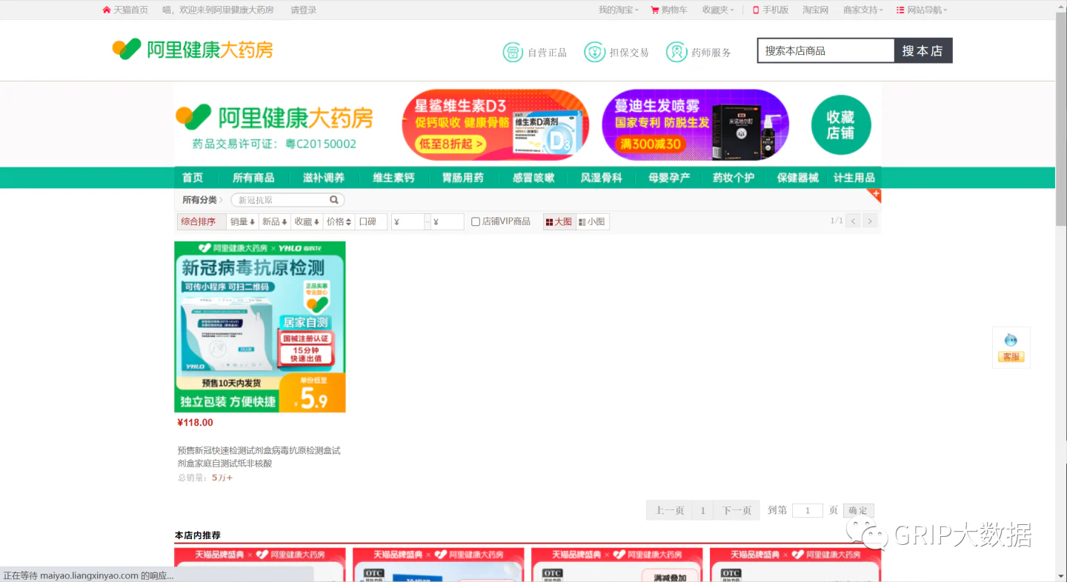Open the shopping cart 购物车
Viewport: 1067px width, 582px height.
[668, 10]
